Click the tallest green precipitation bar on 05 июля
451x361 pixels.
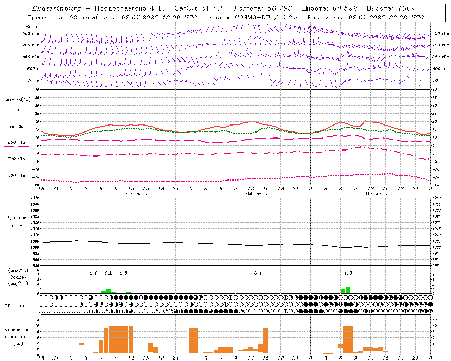(348, 290)
